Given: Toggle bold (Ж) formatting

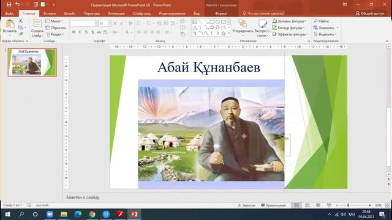Looking at the screenshot, I should pyautogui.click(x=73, y=32).
